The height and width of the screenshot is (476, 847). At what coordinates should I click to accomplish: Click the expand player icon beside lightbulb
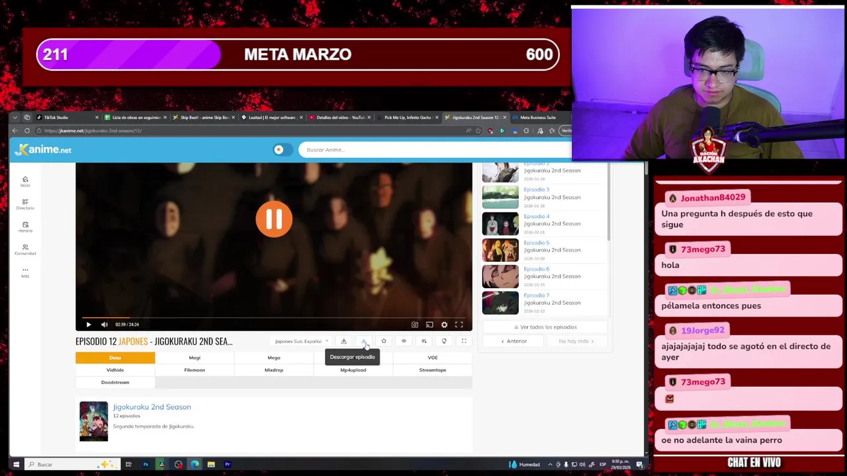pos(464,341)
